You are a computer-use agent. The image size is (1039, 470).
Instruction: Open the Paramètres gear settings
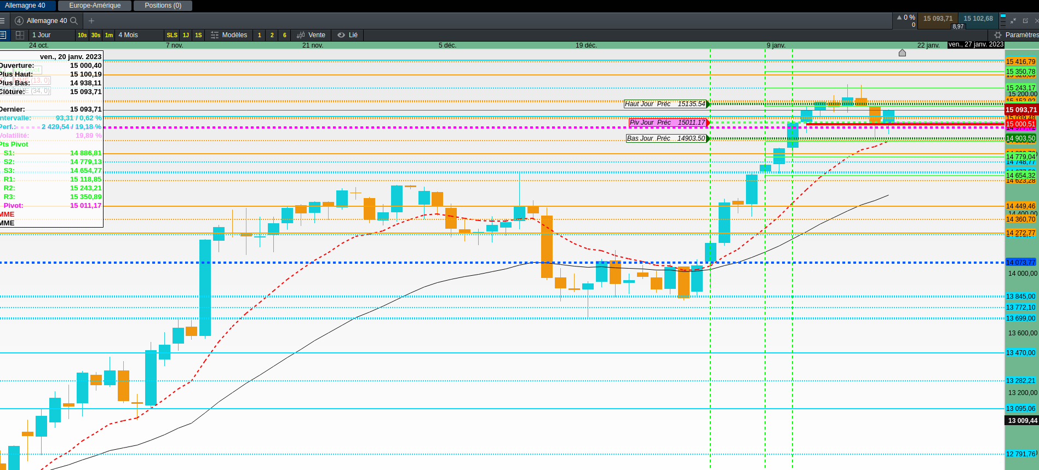point(1016,35)
